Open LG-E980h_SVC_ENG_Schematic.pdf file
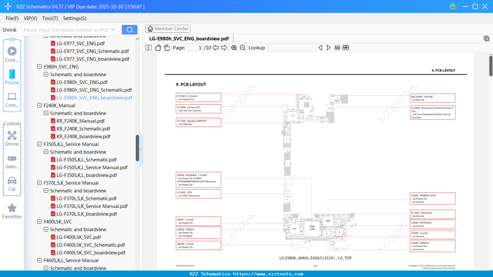 click(x=94, y=90)
